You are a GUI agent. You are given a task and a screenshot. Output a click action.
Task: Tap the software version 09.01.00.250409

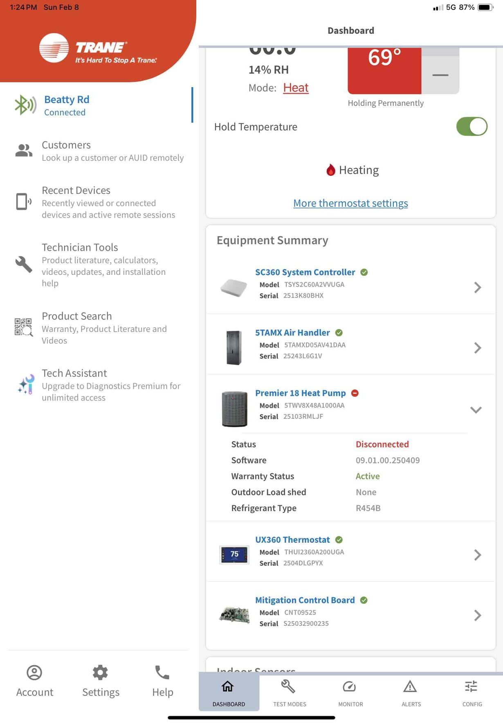click(x=388, y=460)
